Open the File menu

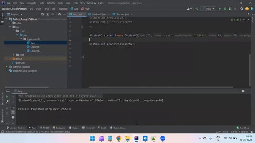point(9,3)
